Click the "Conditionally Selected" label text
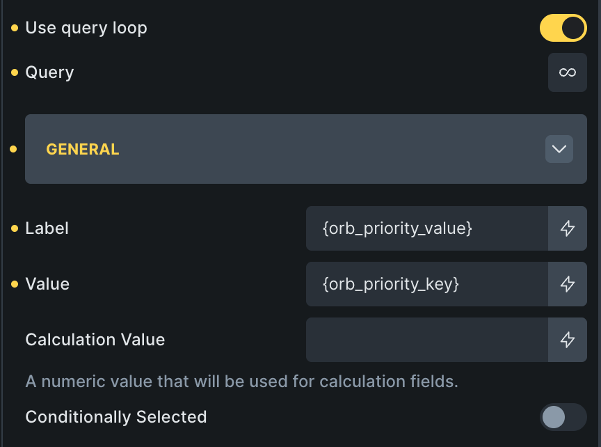The height and width of the screenshot is (447, 601). (116, 417)
